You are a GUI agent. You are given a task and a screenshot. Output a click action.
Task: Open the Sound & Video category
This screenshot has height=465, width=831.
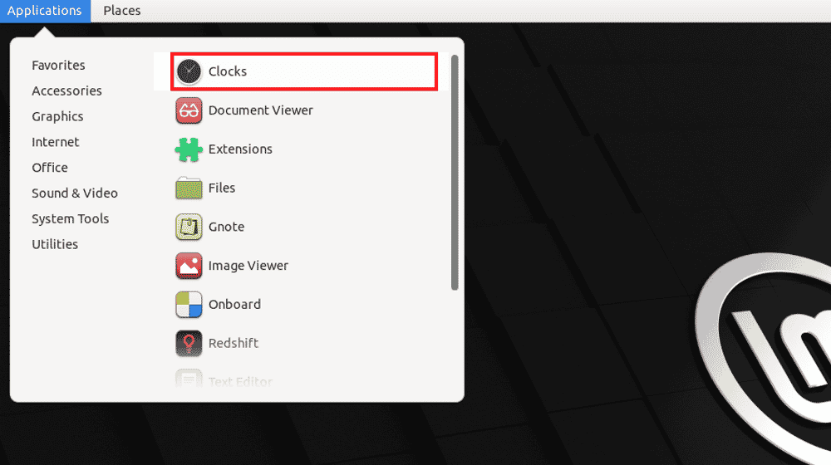coord(75,193)
